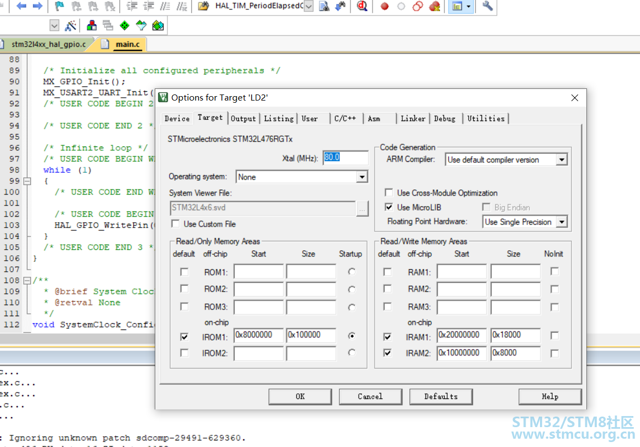Open target selection dropdown in second toolbar
Screen dimensions: 640x447
pyautogui.click(x=54, y=26)
